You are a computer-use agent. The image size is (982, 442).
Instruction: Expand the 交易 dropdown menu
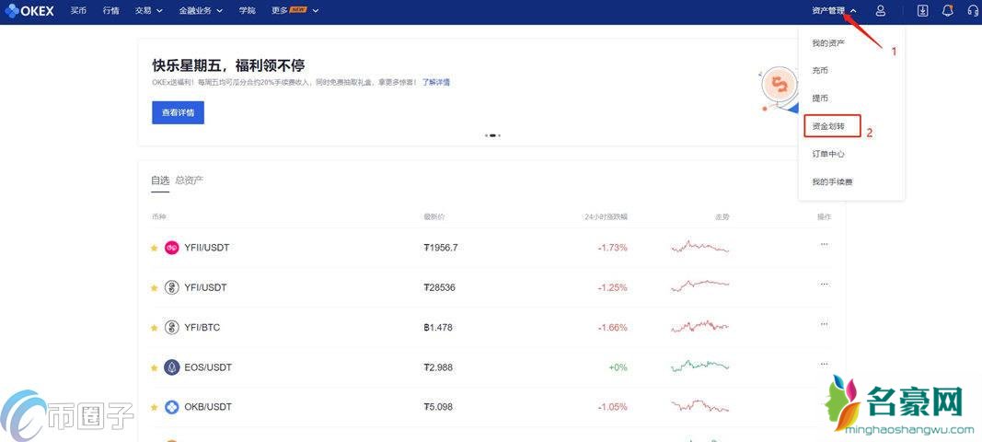point(149,11)
